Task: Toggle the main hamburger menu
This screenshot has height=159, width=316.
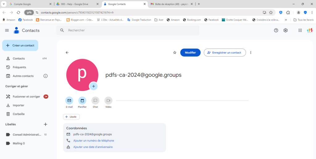Action: point(7,30)
